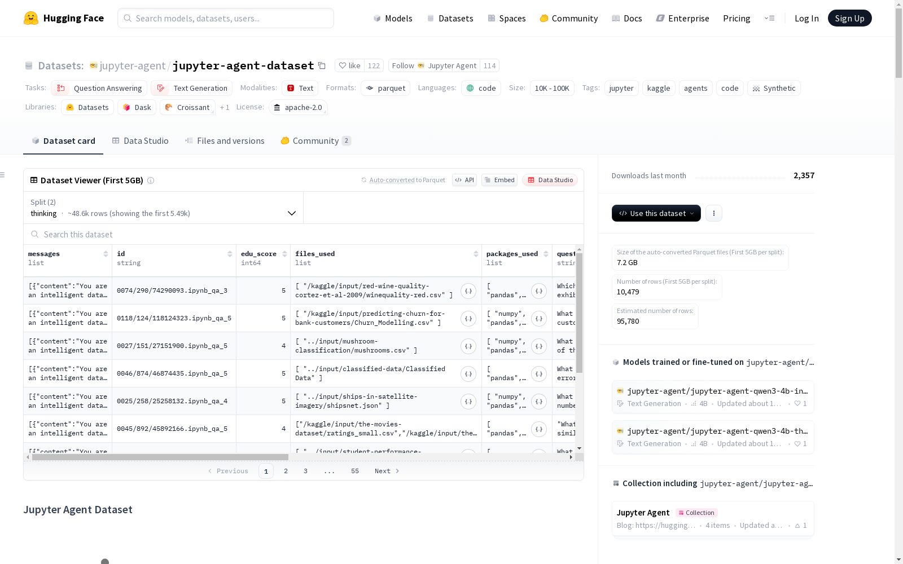This screenshot has width=903, height=564.
Task: Expand packages_used JSON in the 45892166 row
Action: [539, 429]
